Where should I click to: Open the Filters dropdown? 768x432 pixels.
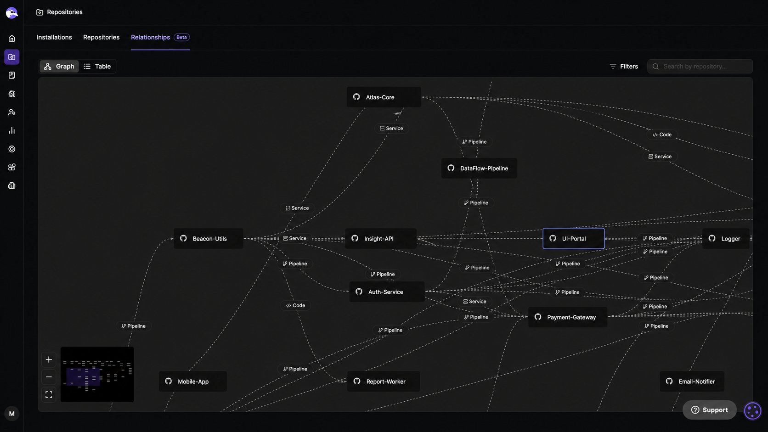click(624, 66)
